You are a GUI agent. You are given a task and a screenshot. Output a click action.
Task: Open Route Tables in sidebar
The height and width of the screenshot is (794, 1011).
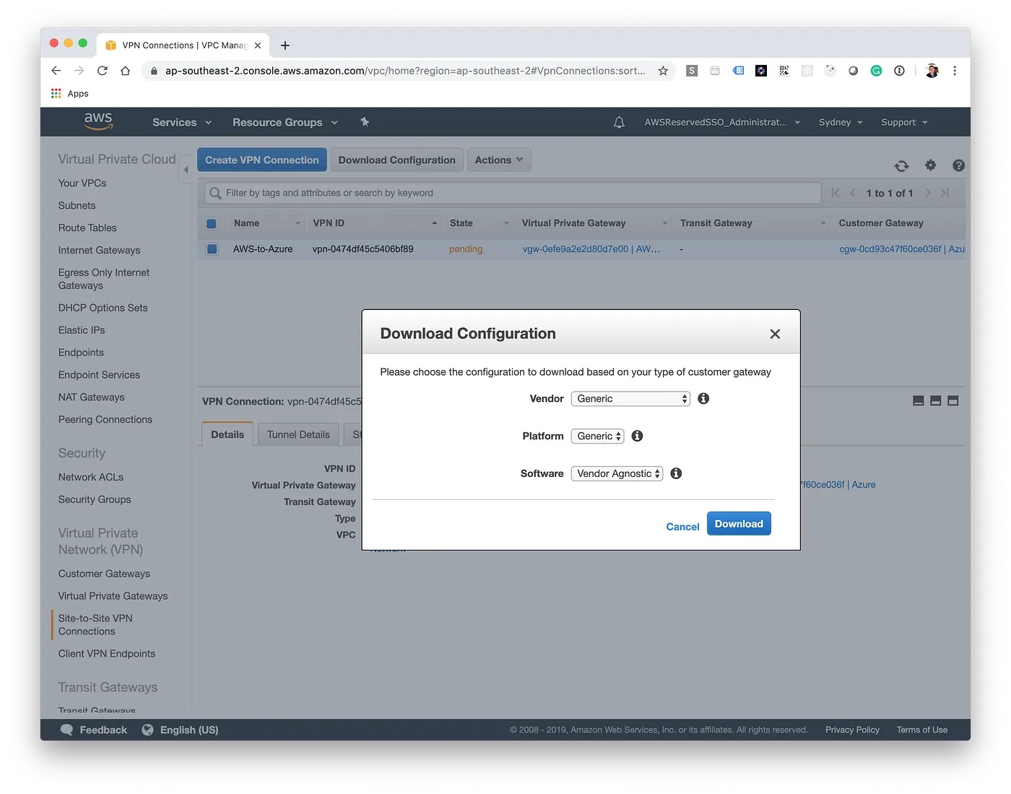tap(87, 228)
